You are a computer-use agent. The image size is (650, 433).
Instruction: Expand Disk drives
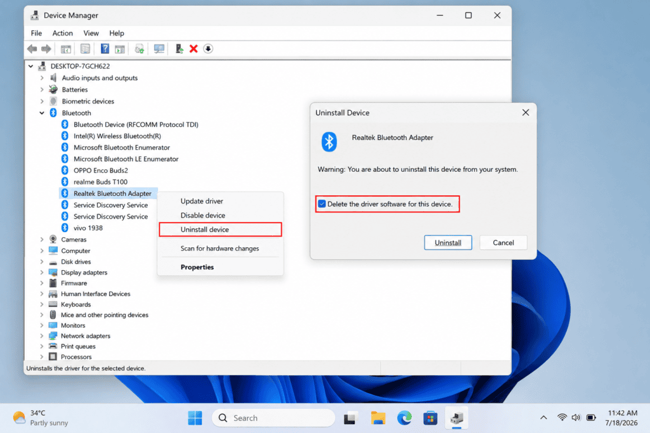tap(42, 262)
